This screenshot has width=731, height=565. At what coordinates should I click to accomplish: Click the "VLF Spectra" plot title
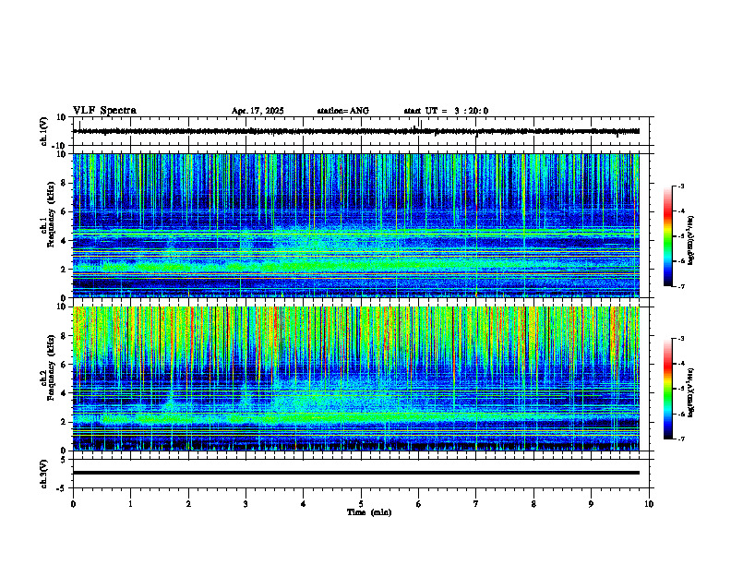click(104, 111)
